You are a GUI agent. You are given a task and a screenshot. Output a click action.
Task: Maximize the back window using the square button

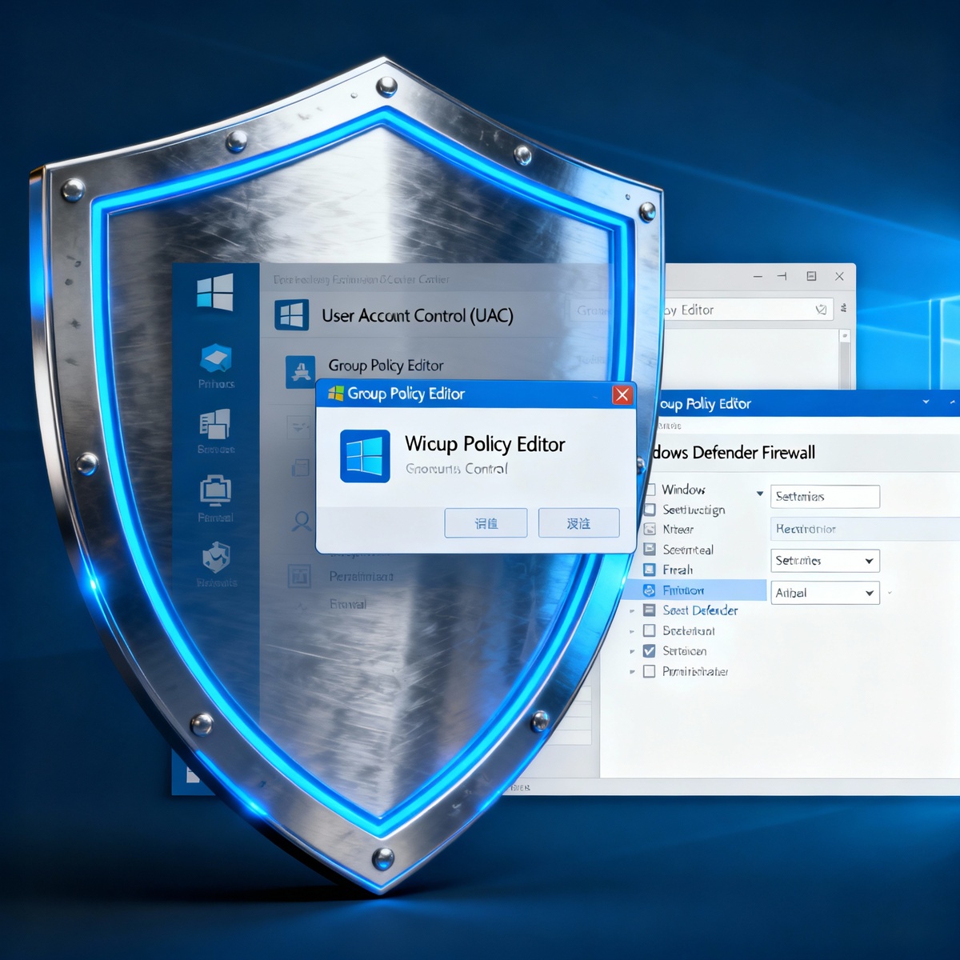[x=811, y=276]
